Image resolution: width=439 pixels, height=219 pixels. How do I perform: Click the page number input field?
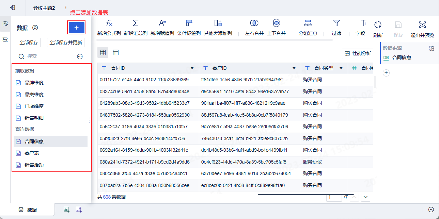pos(334,197)
